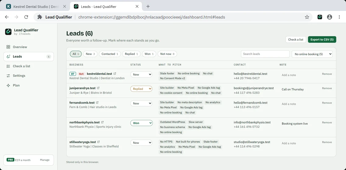Click the extension puzzle icon in the address bar

tap(40, 17)
